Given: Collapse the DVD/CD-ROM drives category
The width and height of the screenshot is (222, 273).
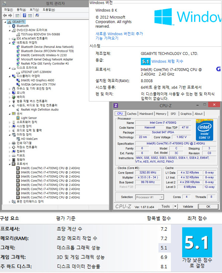Looking at the screenshot, I should 10,30.
